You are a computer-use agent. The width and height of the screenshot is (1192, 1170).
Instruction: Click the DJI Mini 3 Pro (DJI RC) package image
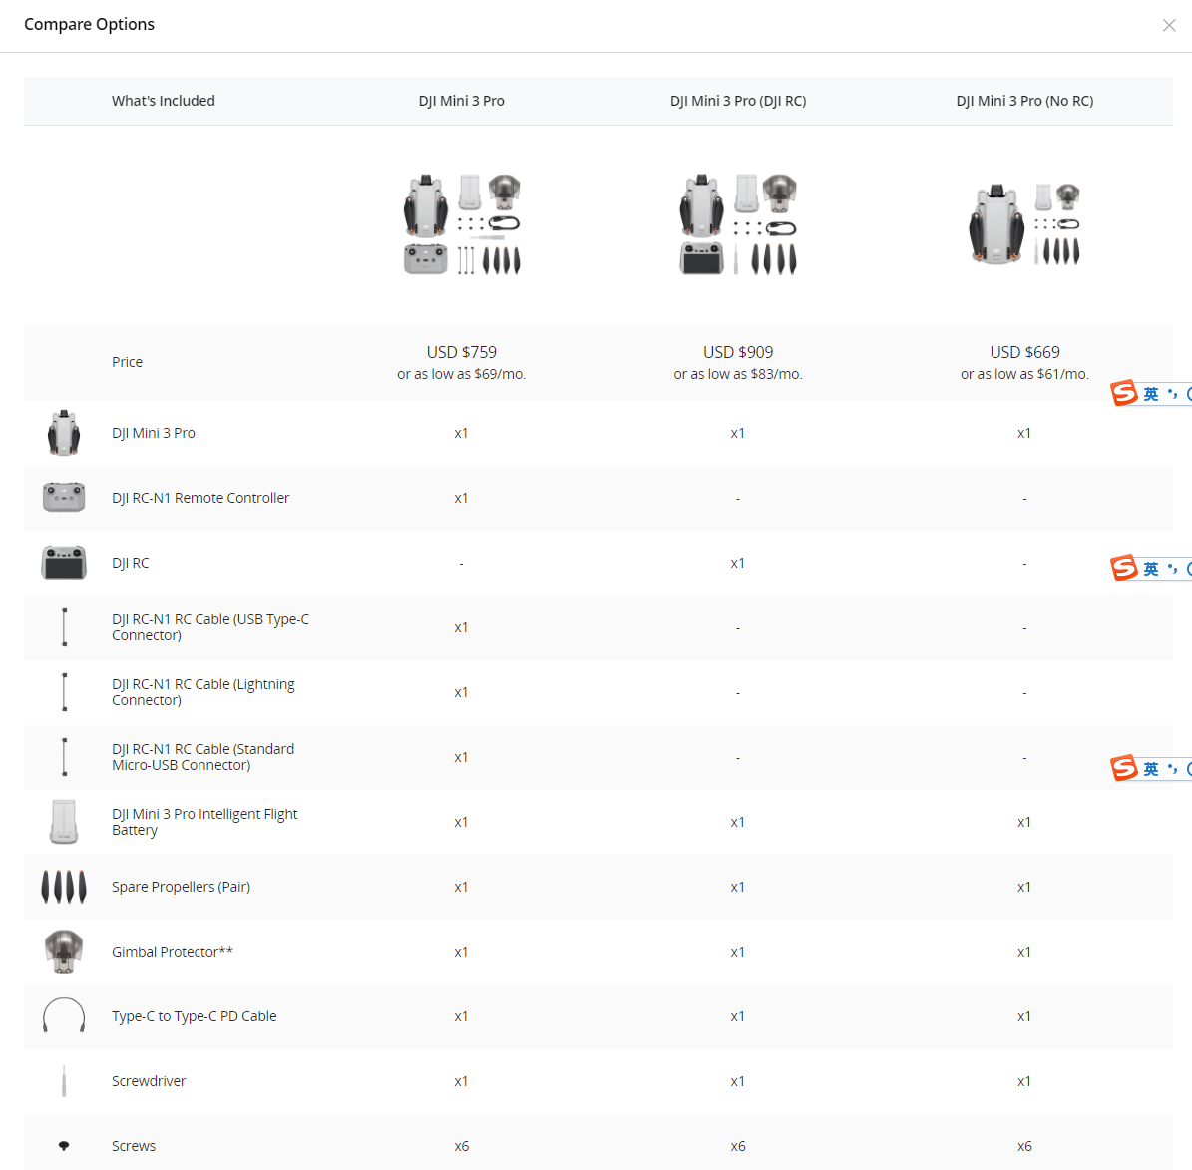coord(738,224)
